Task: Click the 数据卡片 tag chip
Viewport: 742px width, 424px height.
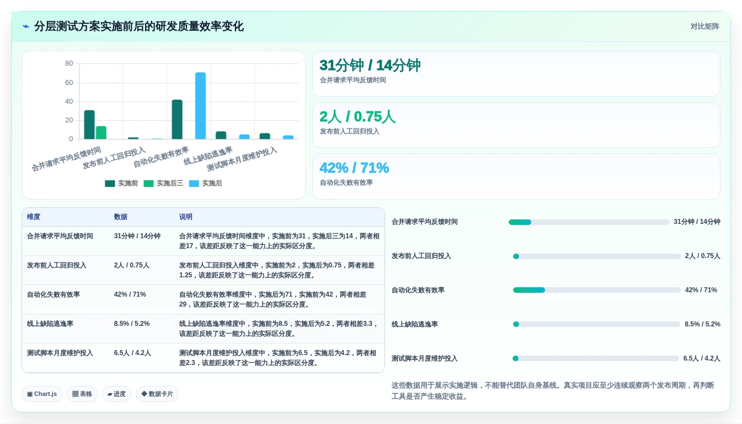Action: pos(157,394)
